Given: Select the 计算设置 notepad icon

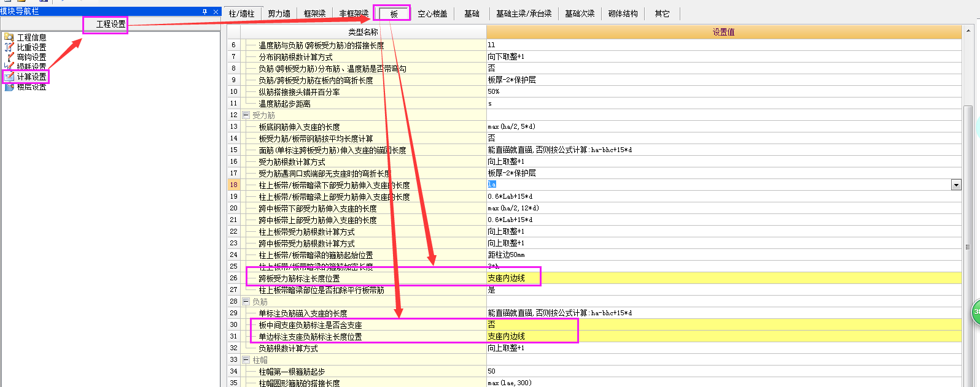Looking at the screenshot, I should point(9,77).
